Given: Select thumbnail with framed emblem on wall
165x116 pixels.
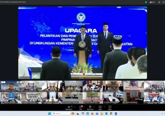Looking at the screenshot, I should pyautogui.click(x=32, y=86).
